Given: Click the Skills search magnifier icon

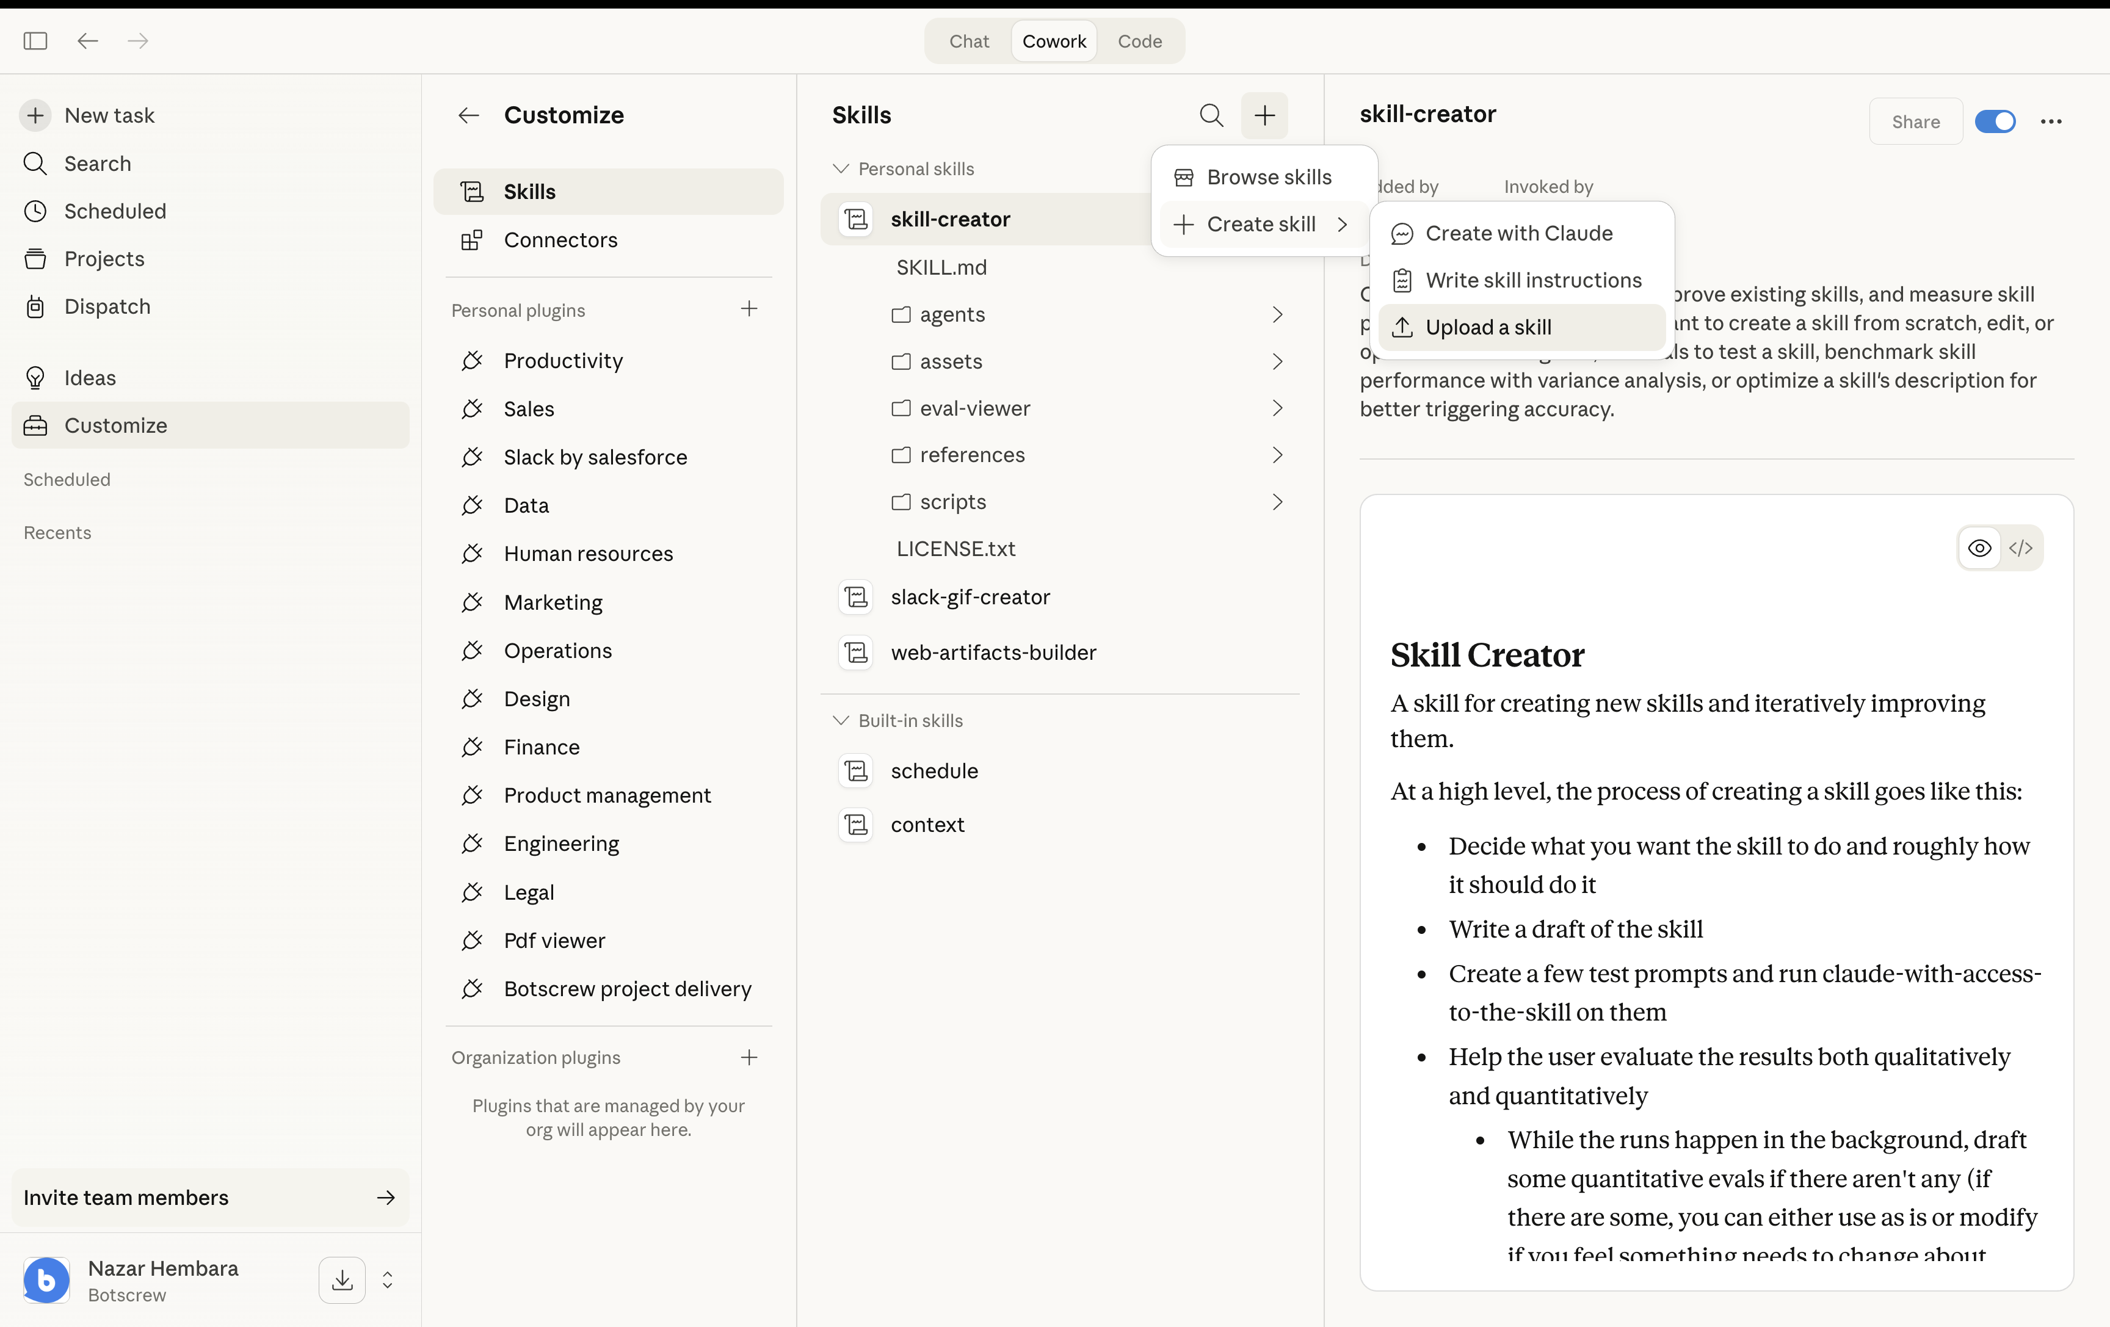Looking at the screenshot, I should tap(1211, 115).
